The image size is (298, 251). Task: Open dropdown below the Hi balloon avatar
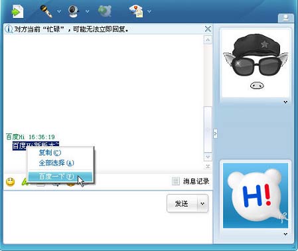point(285,234)
